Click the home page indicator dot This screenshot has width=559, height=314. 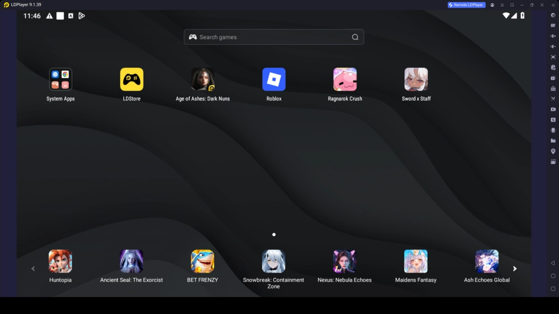coord(274,234)
